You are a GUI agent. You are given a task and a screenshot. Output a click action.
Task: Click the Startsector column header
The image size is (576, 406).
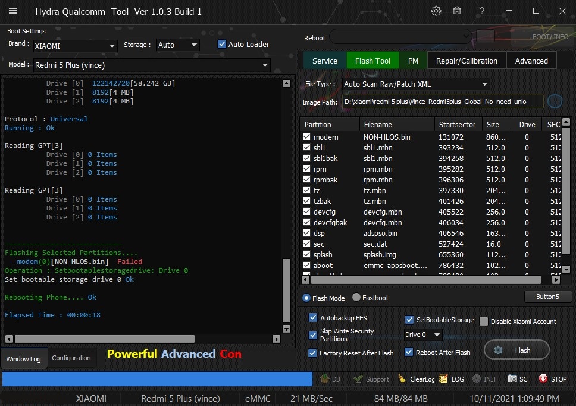tap(459, 124)
